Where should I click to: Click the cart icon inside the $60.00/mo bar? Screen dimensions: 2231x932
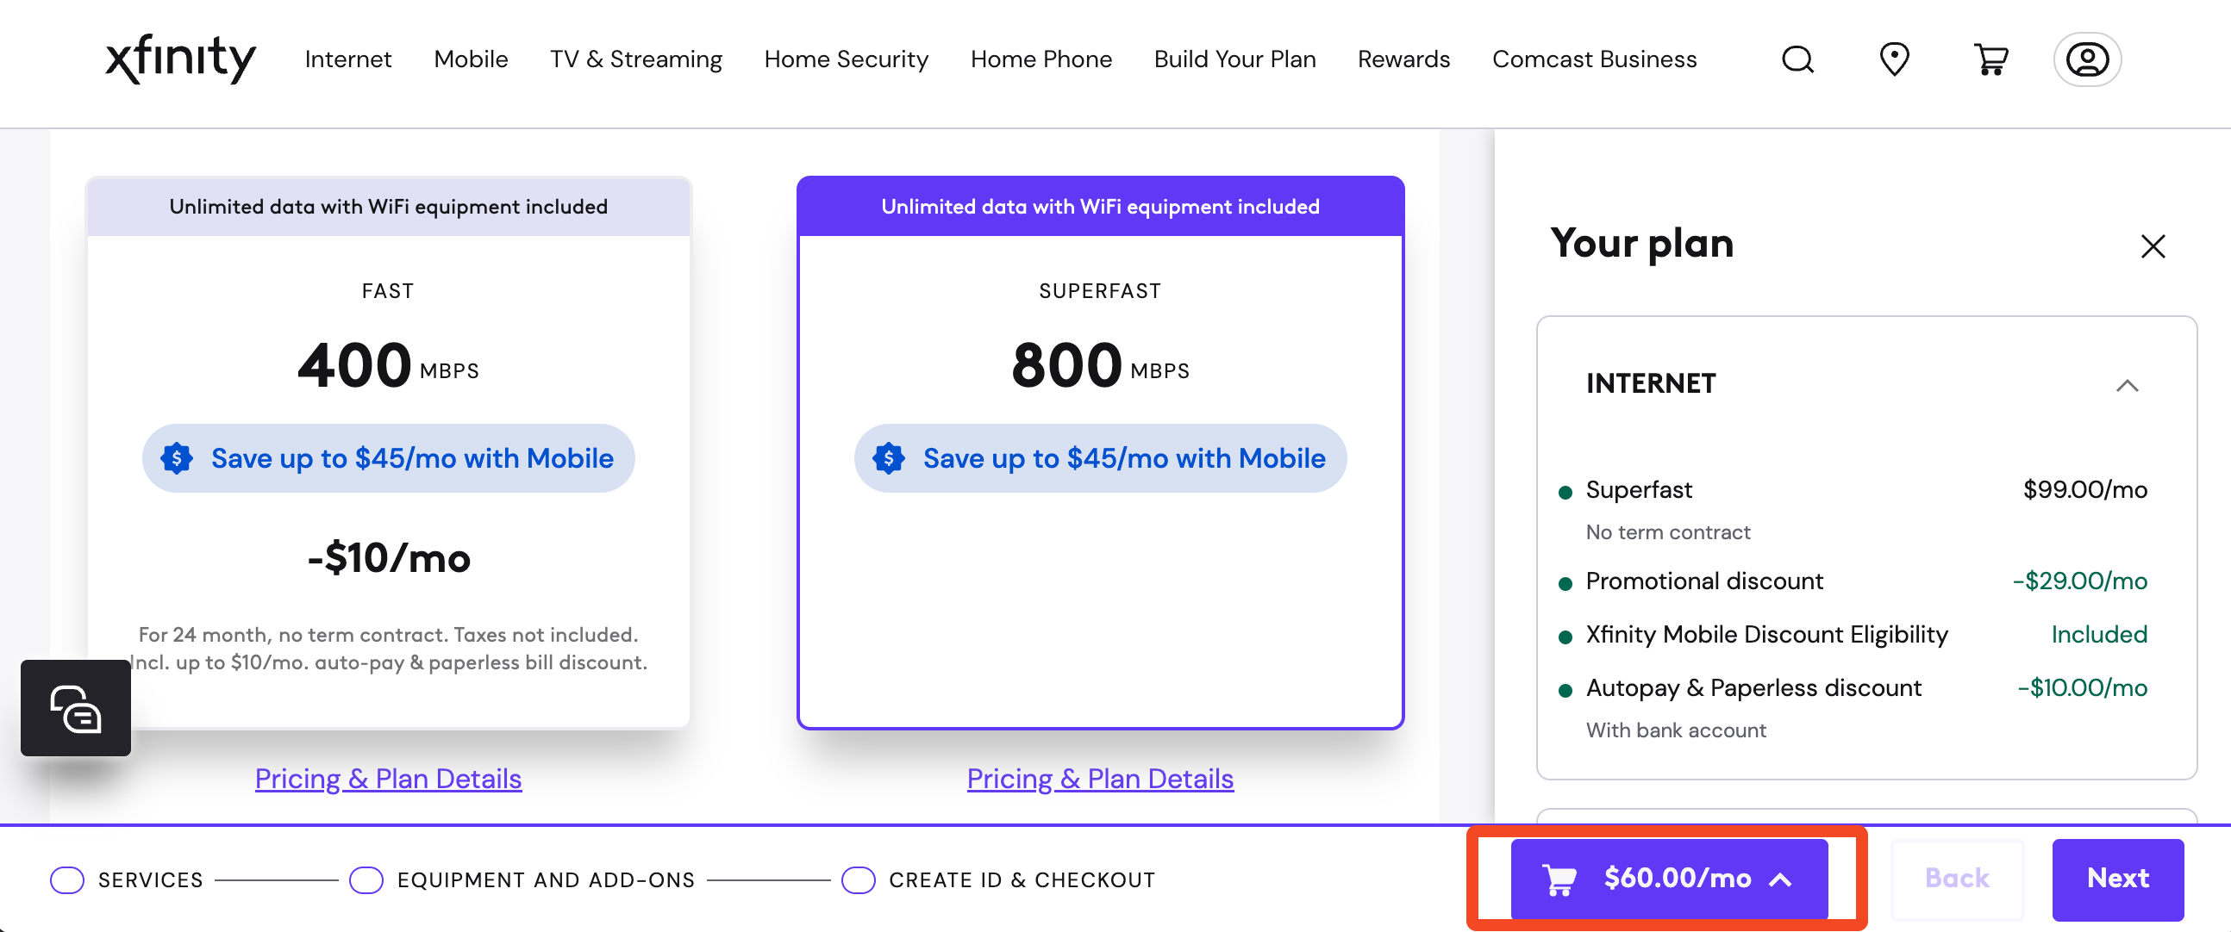(1559, 879)
